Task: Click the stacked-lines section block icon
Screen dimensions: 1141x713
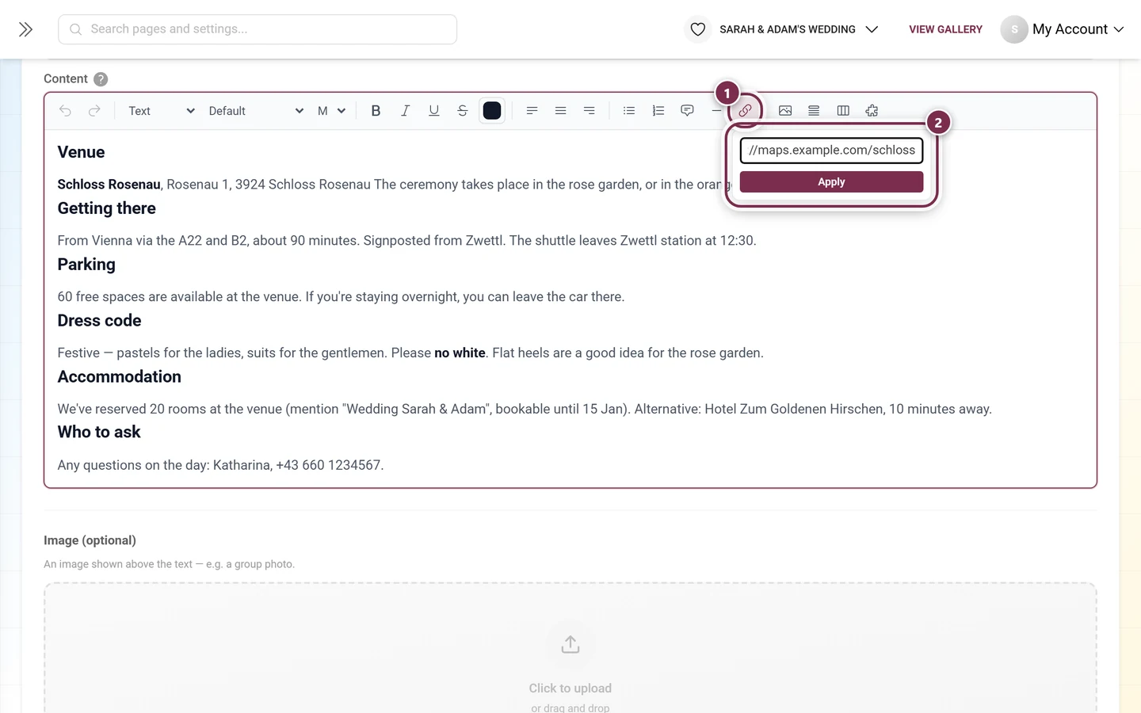Action: (x=814, y=111)
